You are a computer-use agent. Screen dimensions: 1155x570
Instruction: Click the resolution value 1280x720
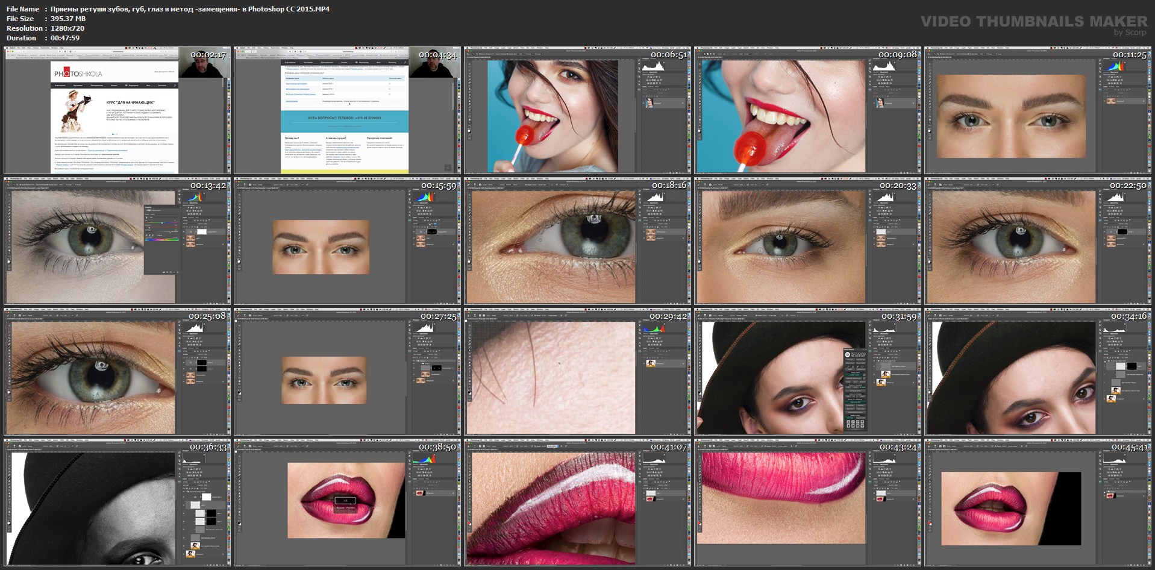(x=67, y=28)
